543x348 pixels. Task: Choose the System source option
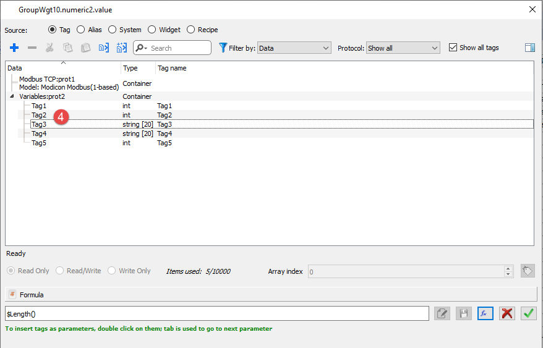point(112,30)
